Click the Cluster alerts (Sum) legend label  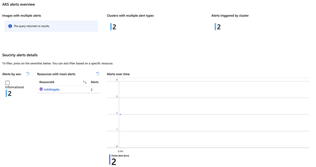point(120,156)
